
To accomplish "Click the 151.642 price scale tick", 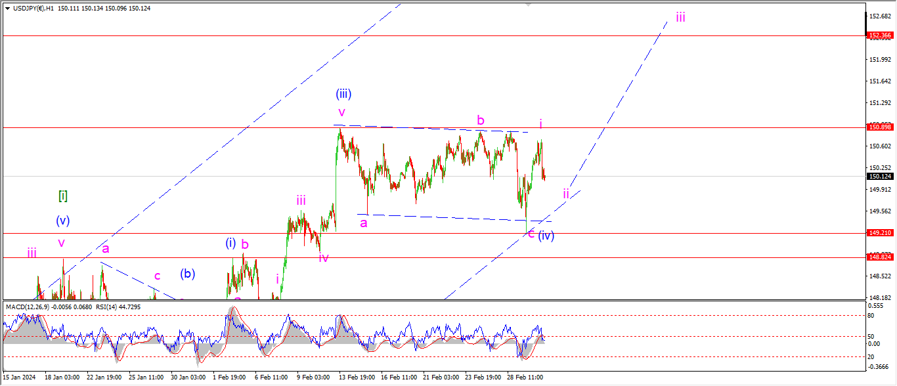I will [879, 81].
